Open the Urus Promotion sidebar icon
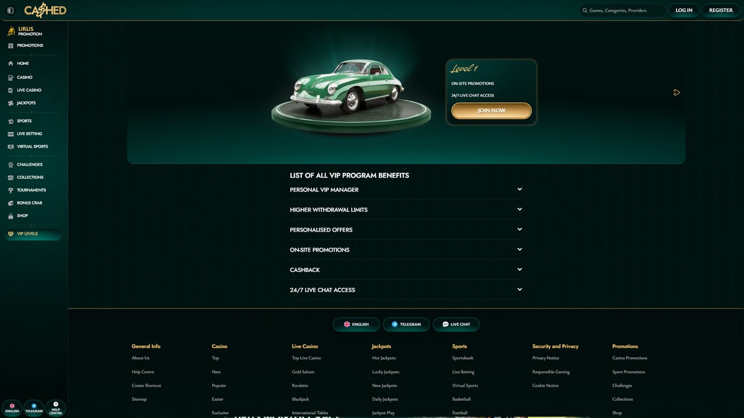Viewport: 744px width, 418px height. [x=11, y=32]
